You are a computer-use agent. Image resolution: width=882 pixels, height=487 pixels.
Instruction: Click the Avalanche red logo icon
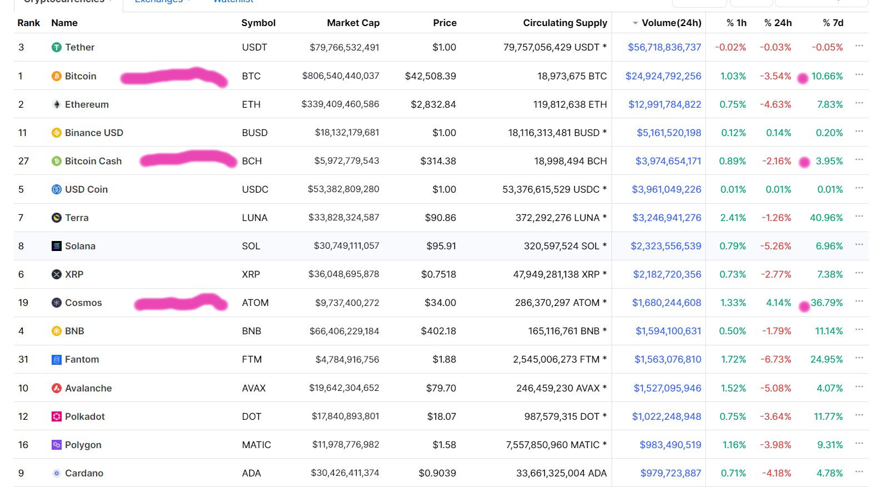56,388
